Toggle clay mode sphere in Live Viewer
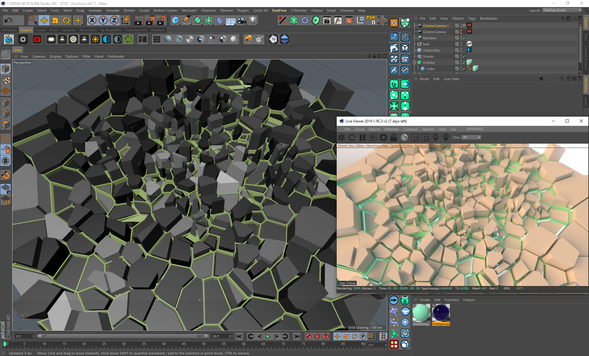589x356 pixels. point(404,137)
